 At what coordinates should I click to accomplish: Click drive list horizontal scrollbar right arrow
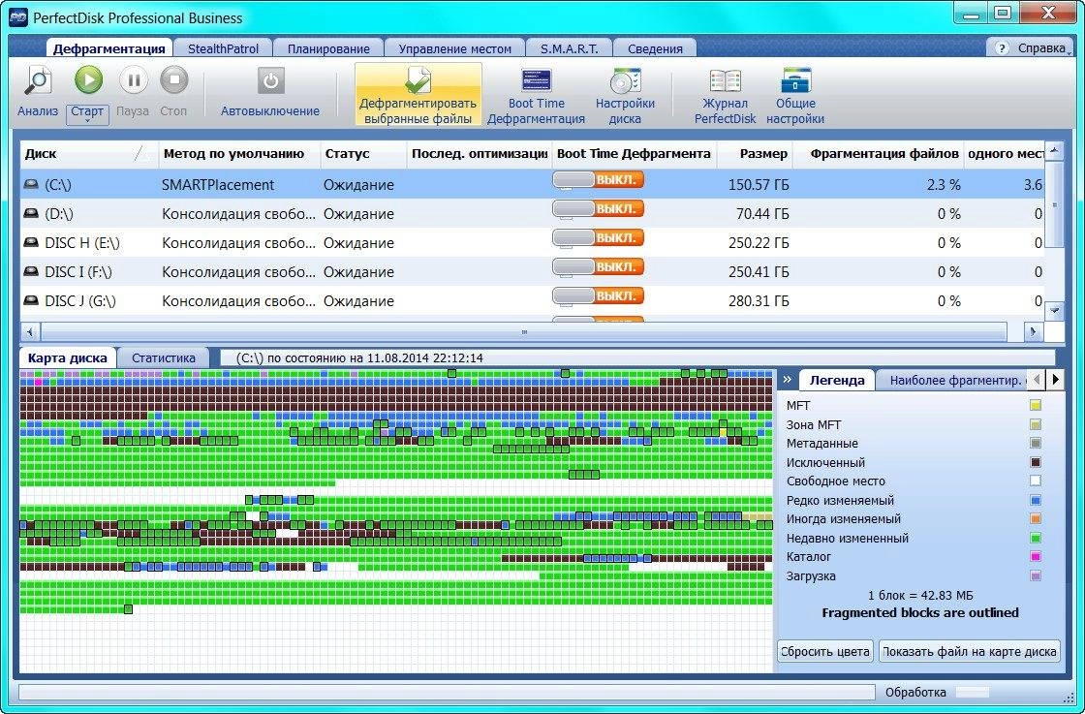[1033, 332]
